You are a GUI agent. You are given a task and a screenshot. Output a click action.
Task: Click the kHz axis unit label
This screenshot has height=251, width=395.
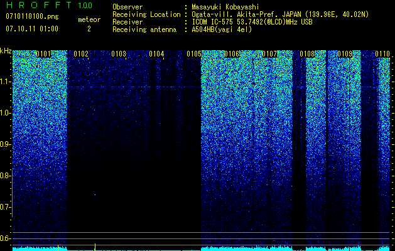pos(6,51)
